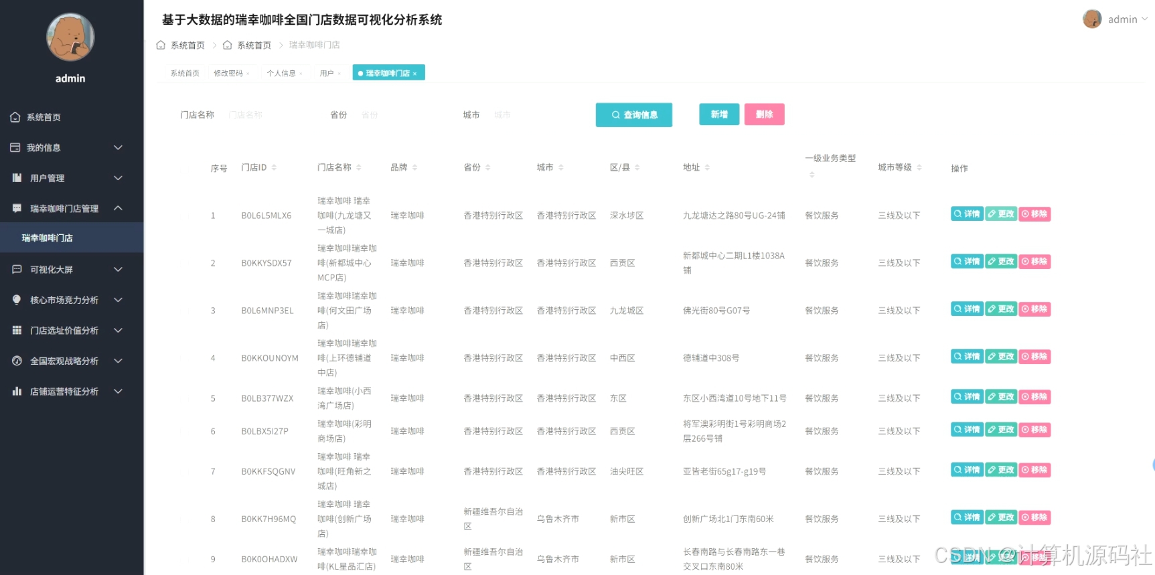Expand the 门店选址价值分析 chevron
1155x575 pixels.
click(x=118, y=330)
